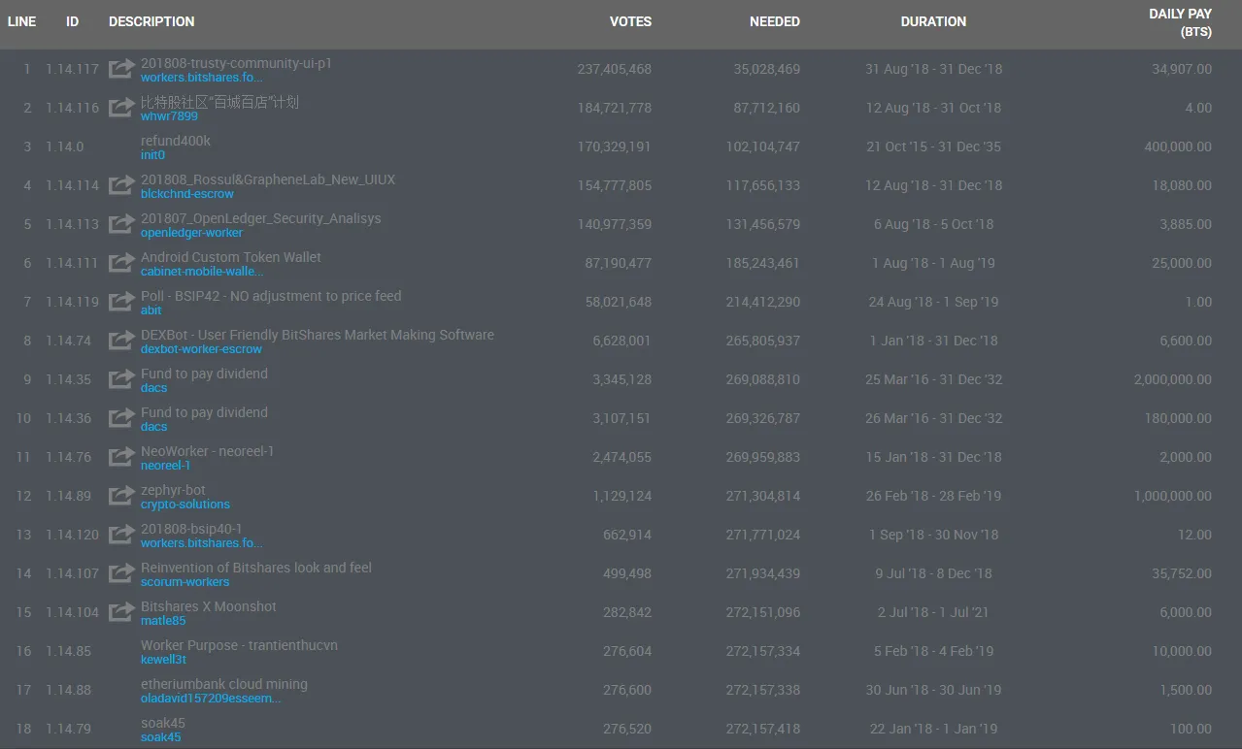Open dexbot-worker-escrow account link
This screenshot has height=749, width=1242.
point(201,349)
